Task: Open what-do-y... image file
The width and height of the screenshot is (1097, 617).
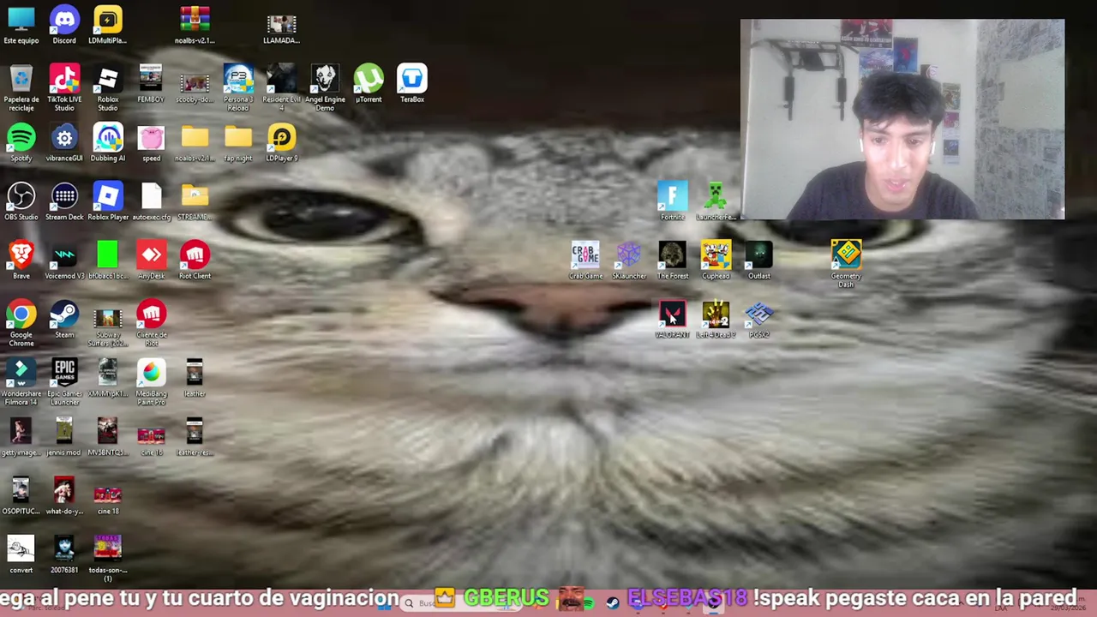Action: 64,496
